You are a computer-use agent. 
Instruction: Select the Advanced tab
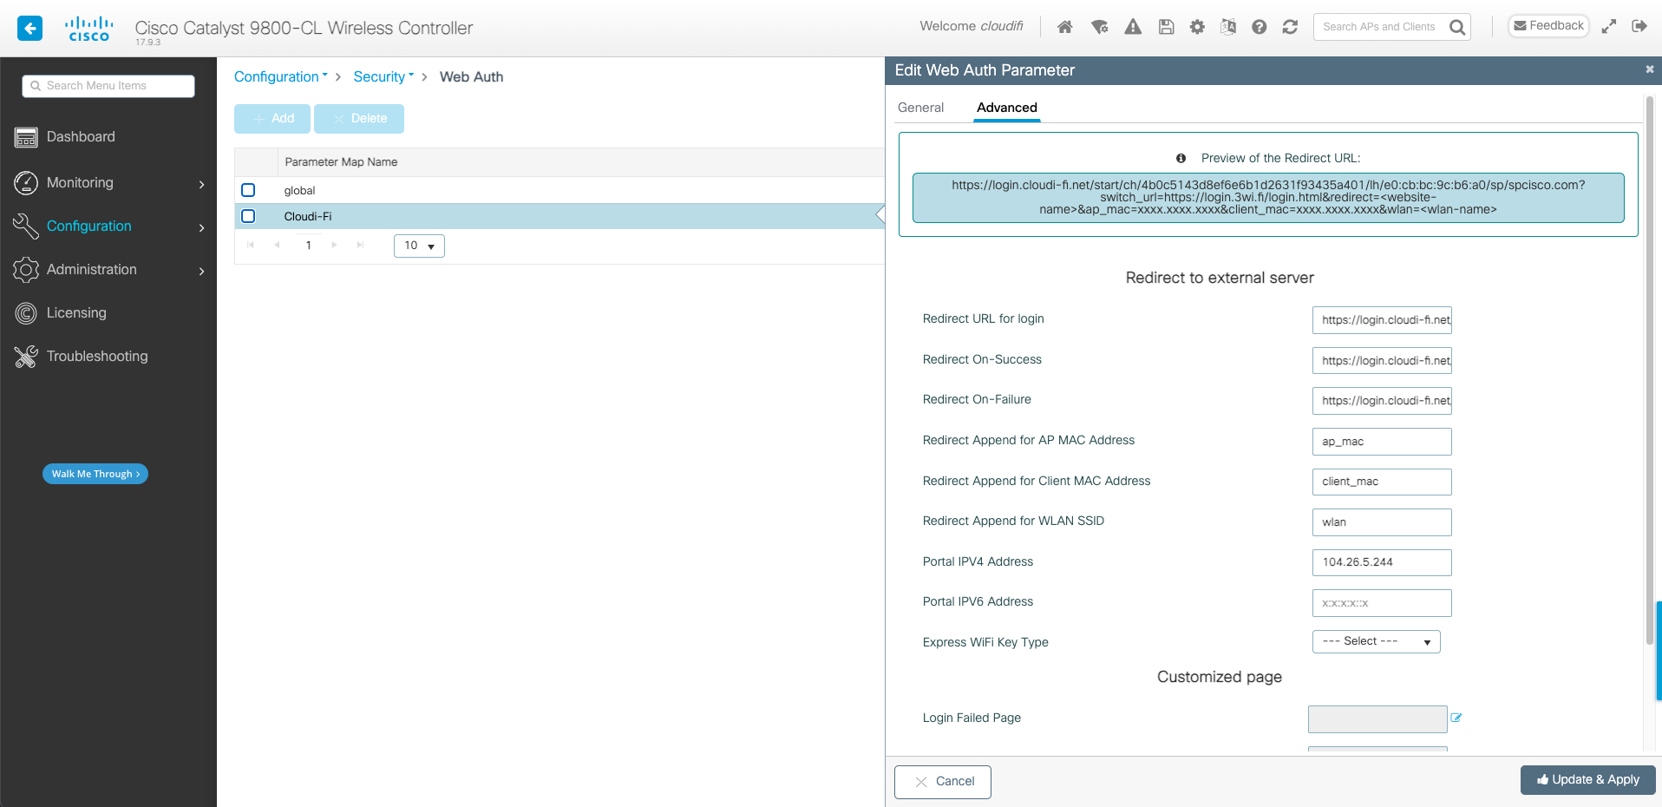[1006, 108]
